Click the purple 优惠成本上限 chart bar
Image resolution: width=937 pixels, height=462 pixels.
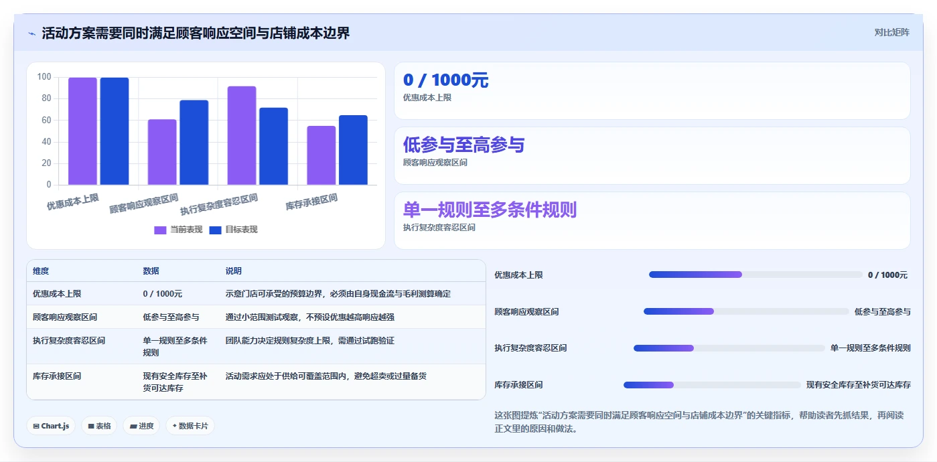[82, 131]
